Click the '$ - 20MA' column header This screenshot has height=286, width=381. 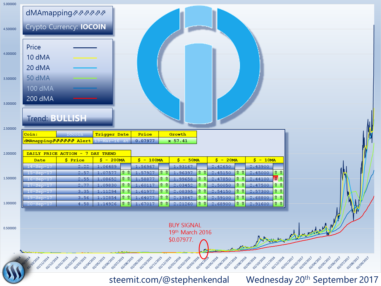226,160
